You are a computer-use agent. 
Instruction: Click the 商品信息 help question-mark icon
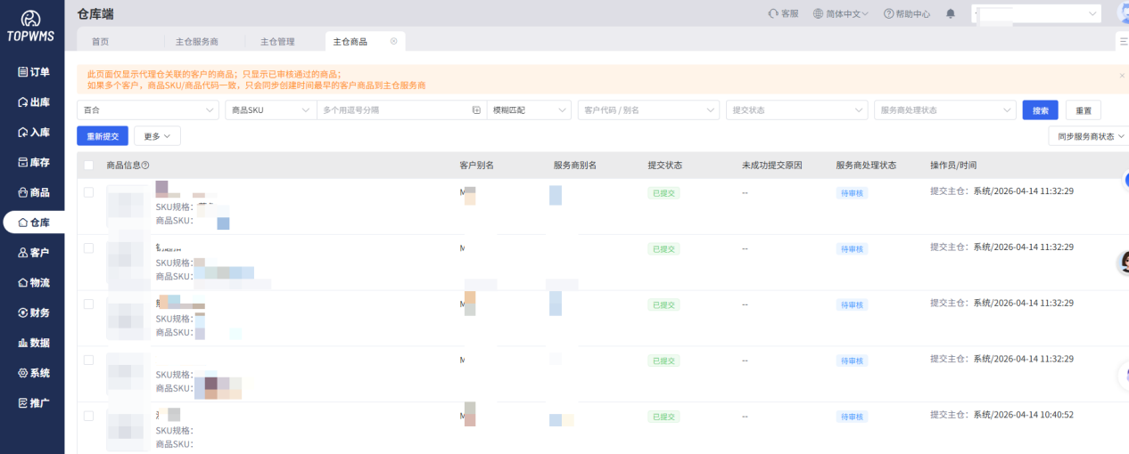145,165
